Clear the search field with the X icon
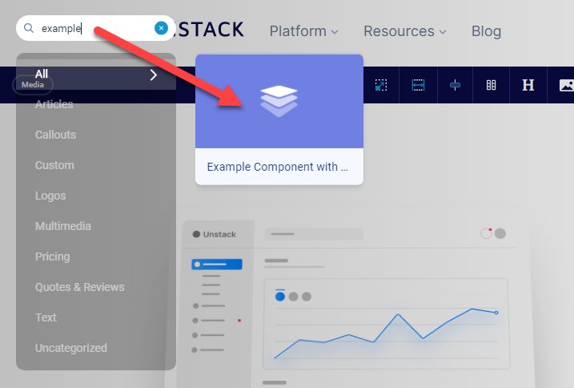574x388 pixels. [161, 28]
